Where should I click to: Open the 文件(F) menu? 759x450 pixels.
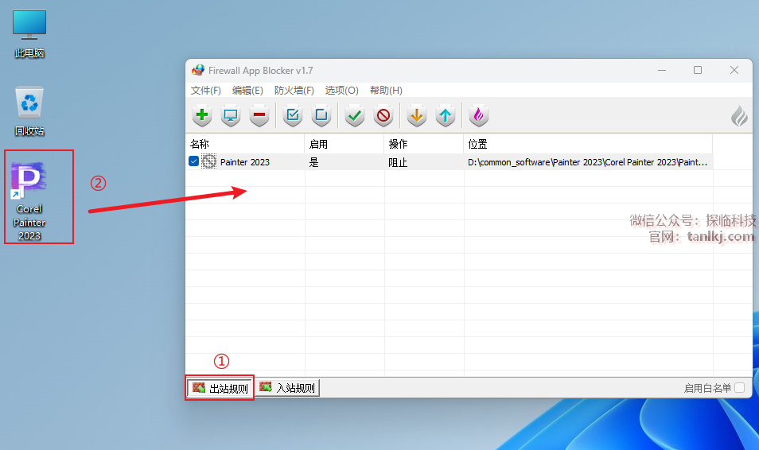pyautogui.click(x=205, y=91)
